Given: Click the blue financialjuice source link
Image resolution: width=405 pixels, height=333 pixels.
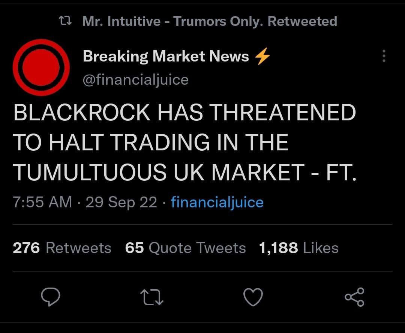Looking at the screenshot, I should click(x=217, y=202).
